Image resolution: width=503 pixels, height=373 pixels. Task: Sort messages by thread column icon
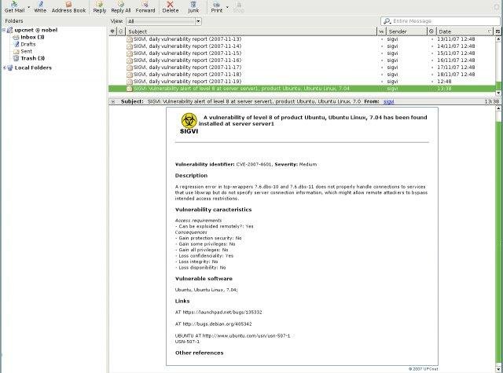tap(112, 31)
